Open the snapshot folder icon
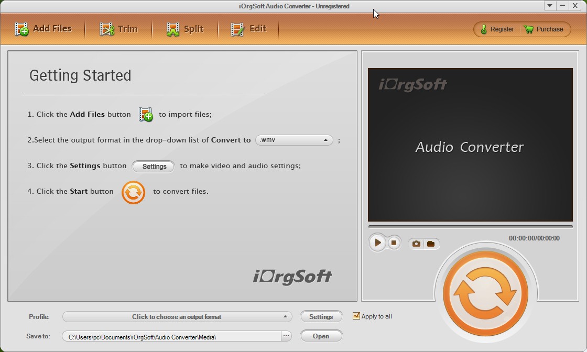 431,243
